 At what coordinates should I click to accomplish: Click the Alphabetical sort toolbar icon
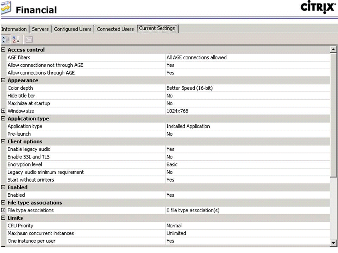[16, 39]
